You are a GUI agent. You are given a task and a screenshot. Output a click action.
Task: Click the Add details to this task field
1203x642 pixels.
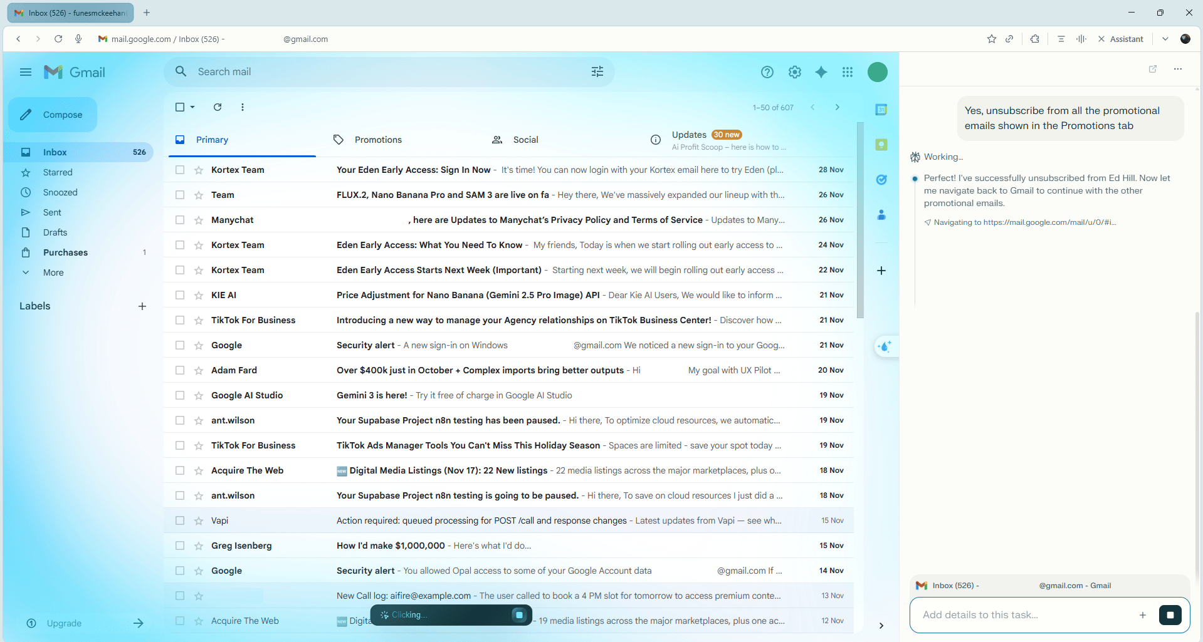[1022, 614]
